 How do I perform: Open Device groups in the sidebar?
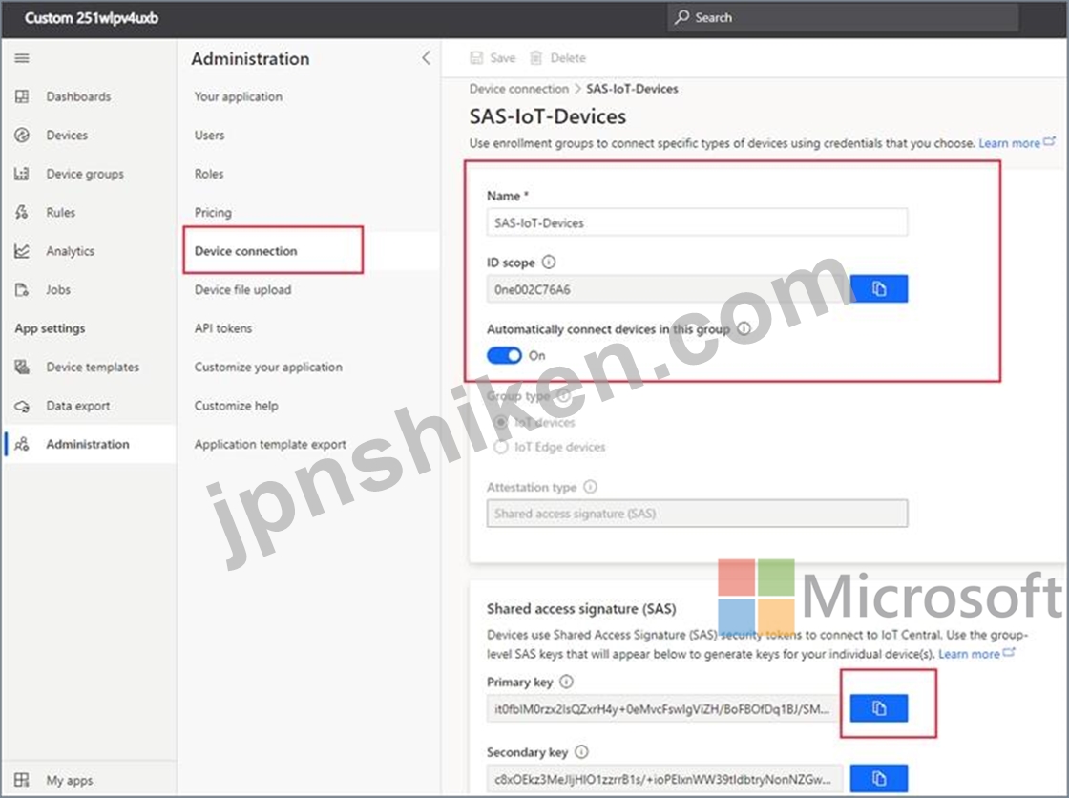coord(85,174)
